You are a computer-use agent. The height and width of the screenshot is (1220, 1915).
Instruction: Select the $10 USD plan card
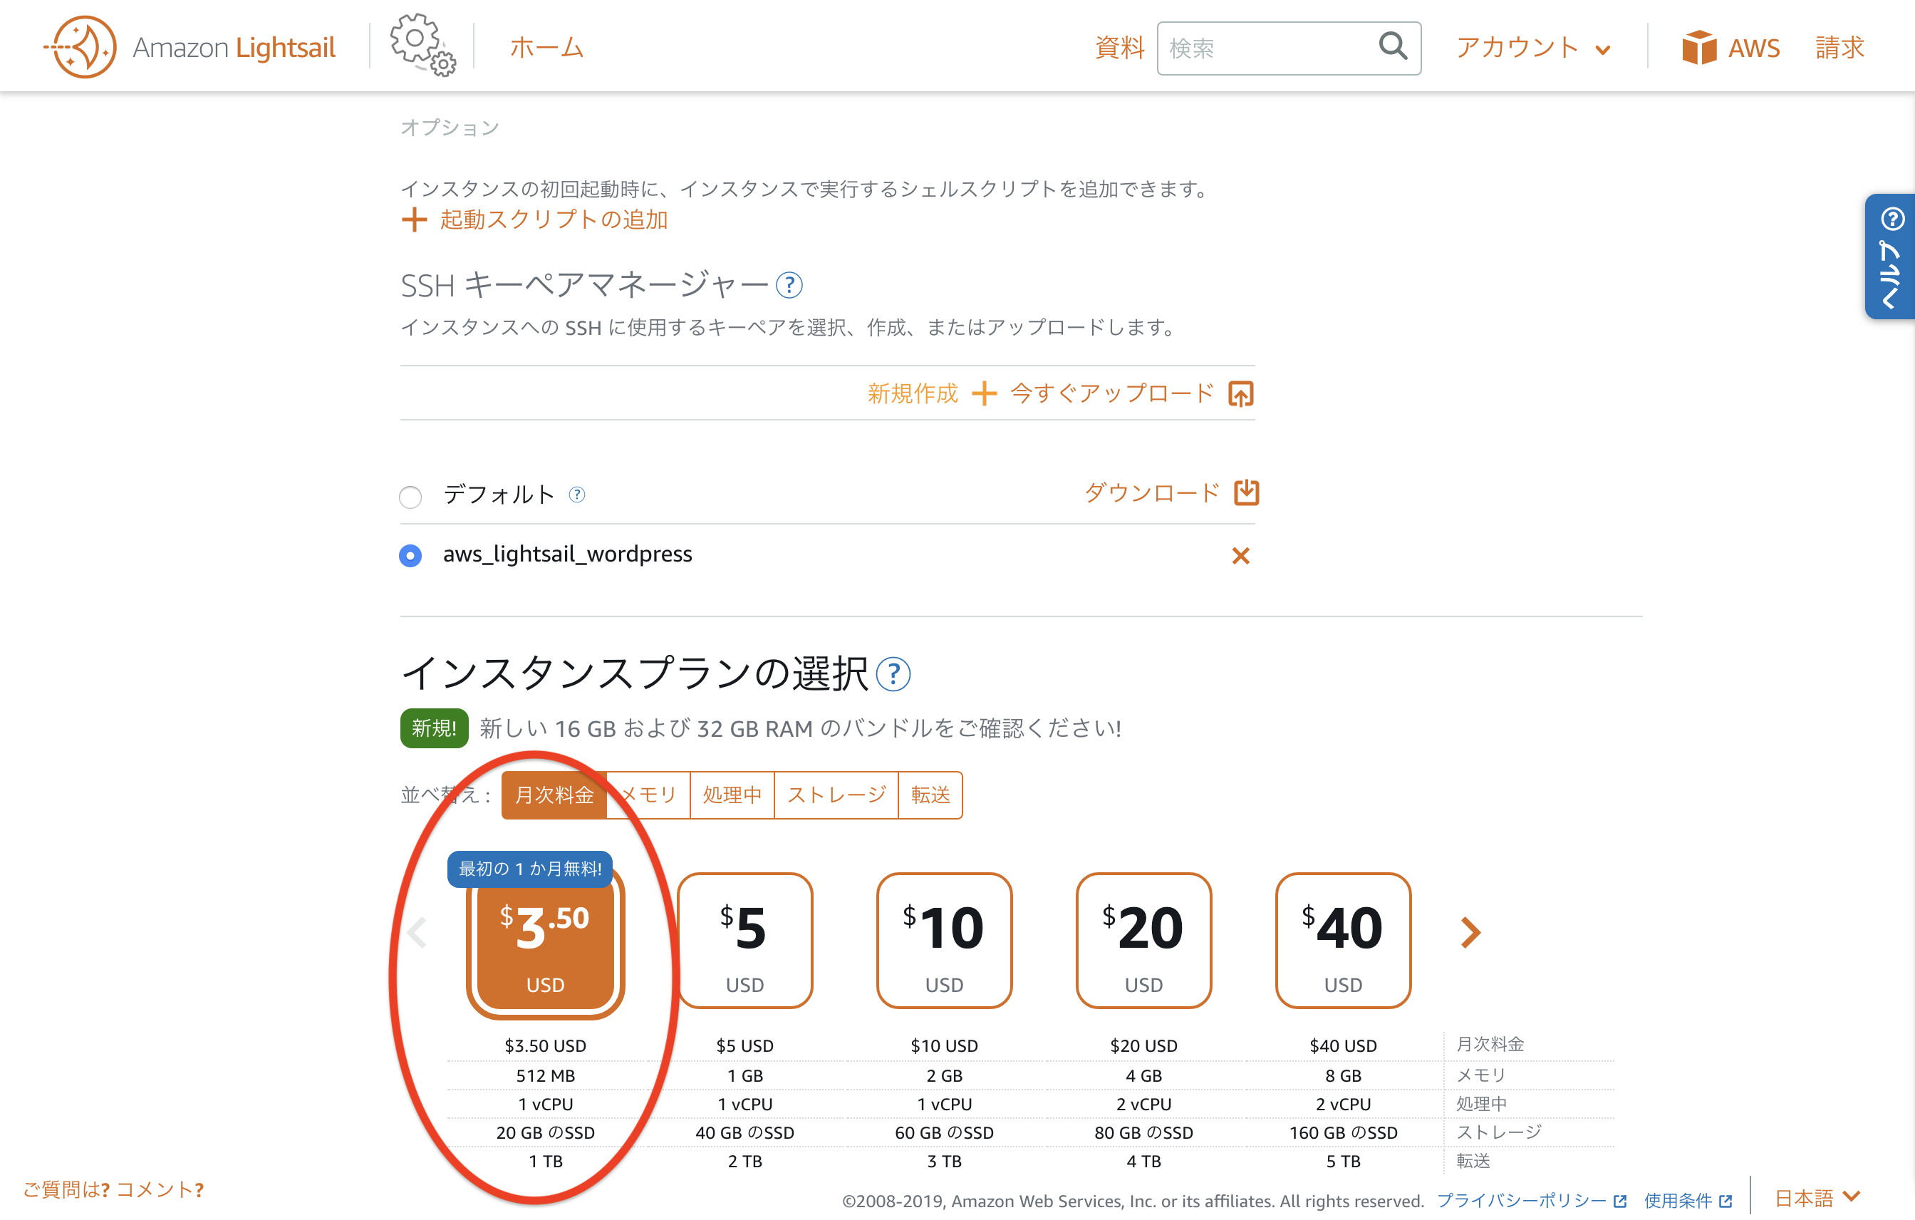click(945, 941)
